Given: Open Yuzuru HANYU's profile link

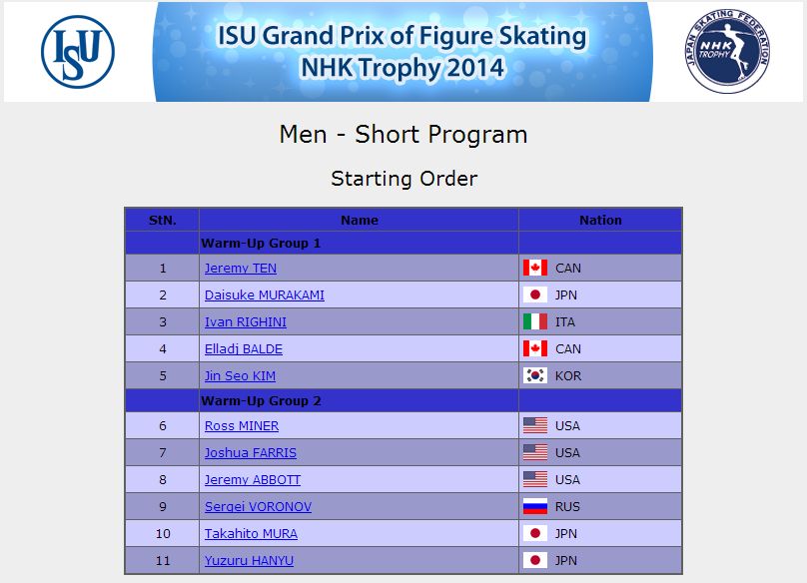Looking at the screenshot, I should (249, 560).
